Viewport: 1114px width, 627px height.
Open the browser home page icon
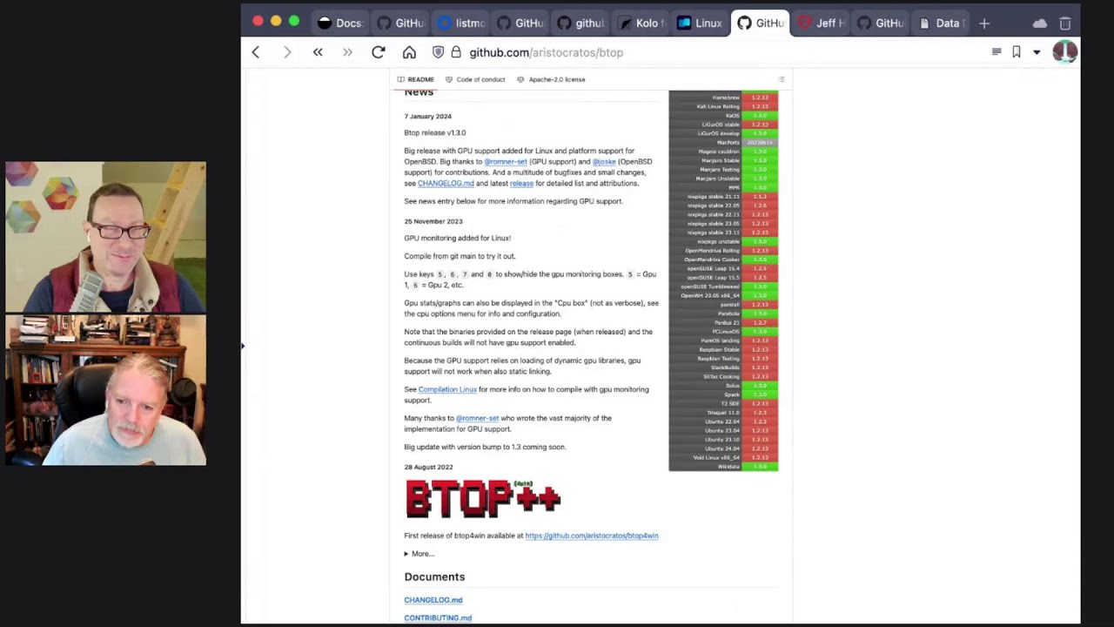click(x=409, y=52)
